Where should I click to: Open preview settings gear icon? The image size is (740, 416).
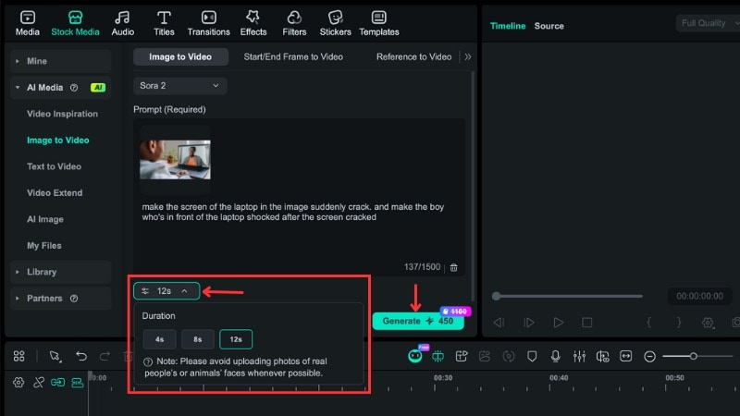[x=708, y=323]
